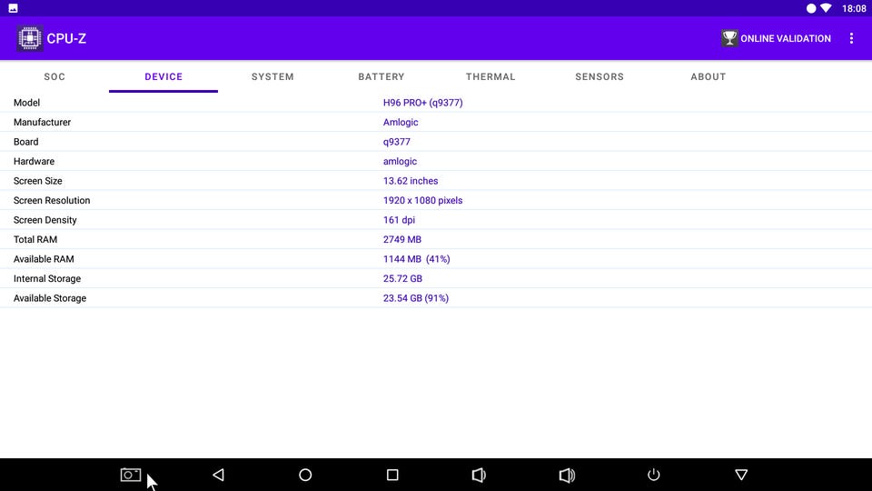This screenshot has width=872, height=491.
Task: Go to the Battery tab
Action: tap(381, 76)
